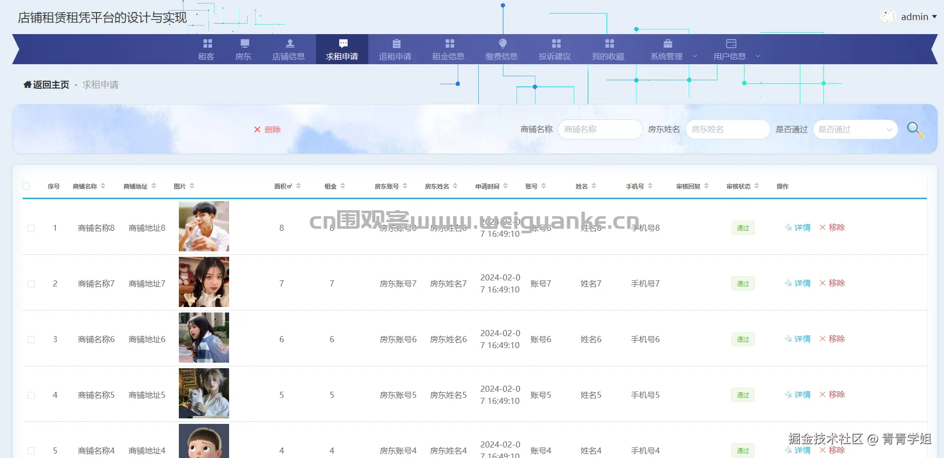Open the 租客 menu label

point(206,56)
